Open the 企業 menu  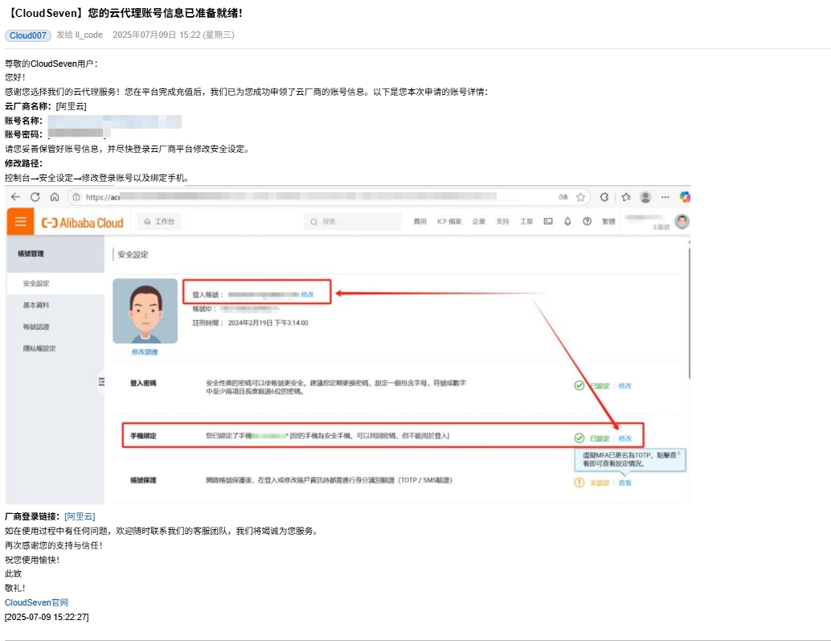click(x=478, y=221)
